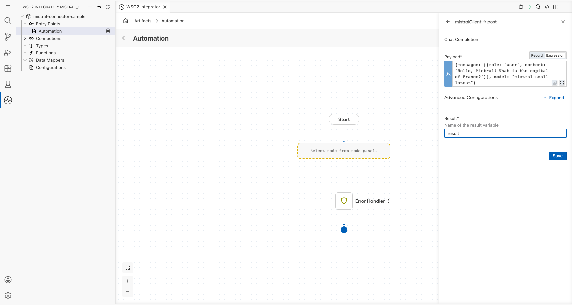This screenshot has width=572, height=305.
Task: Open the Automation tree item
Action: point(50,31)
